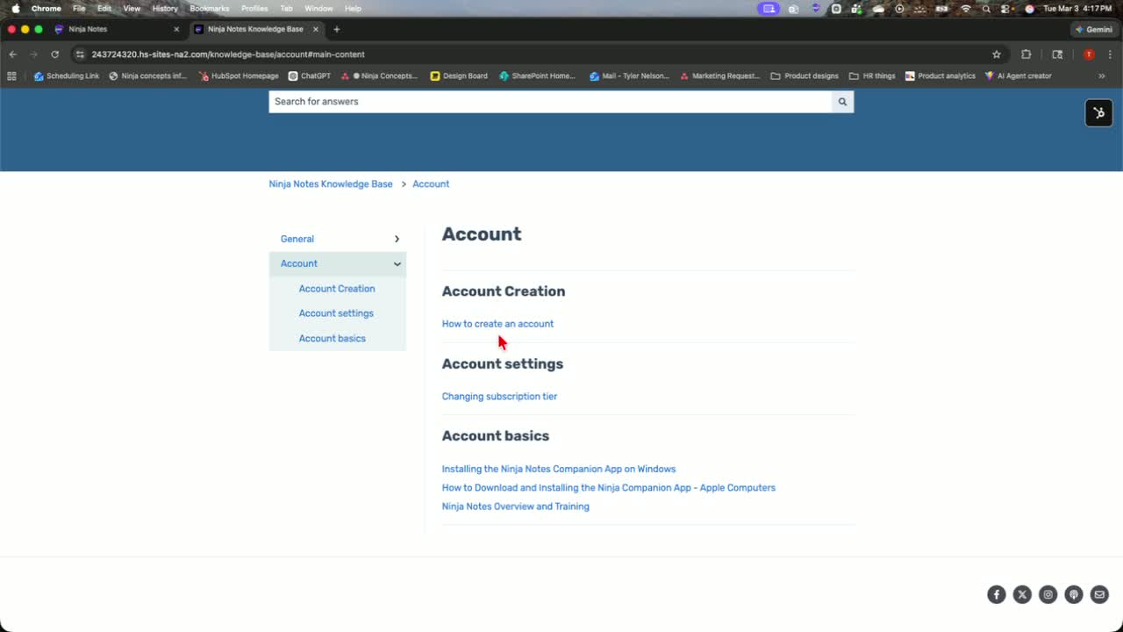
Task: Select Account basics in the sidebar
Action: (x=333, y=339)
